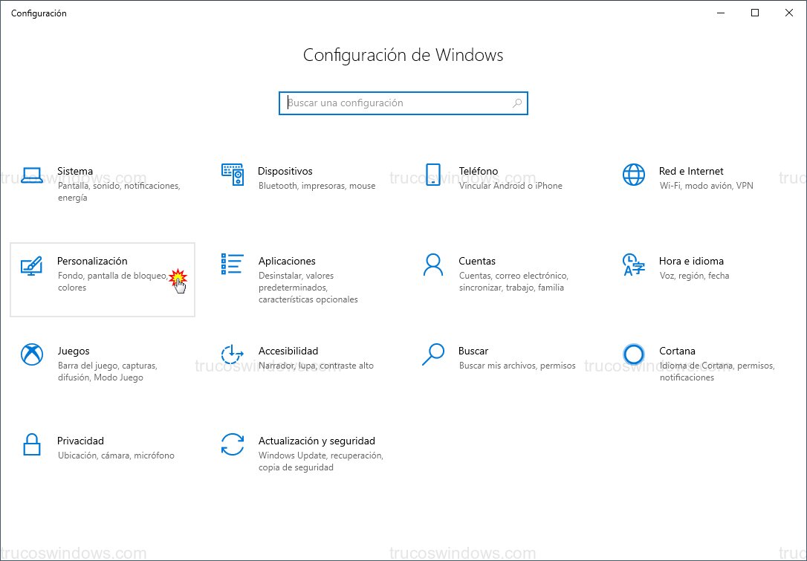Click inside the Buscar una configuración search box
Screen dimensions: 807x561
[x=394, y=103]
